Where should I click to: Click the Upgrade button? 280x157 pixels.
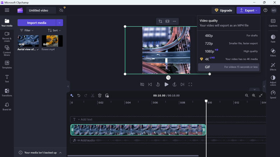(x=223, y=10)
